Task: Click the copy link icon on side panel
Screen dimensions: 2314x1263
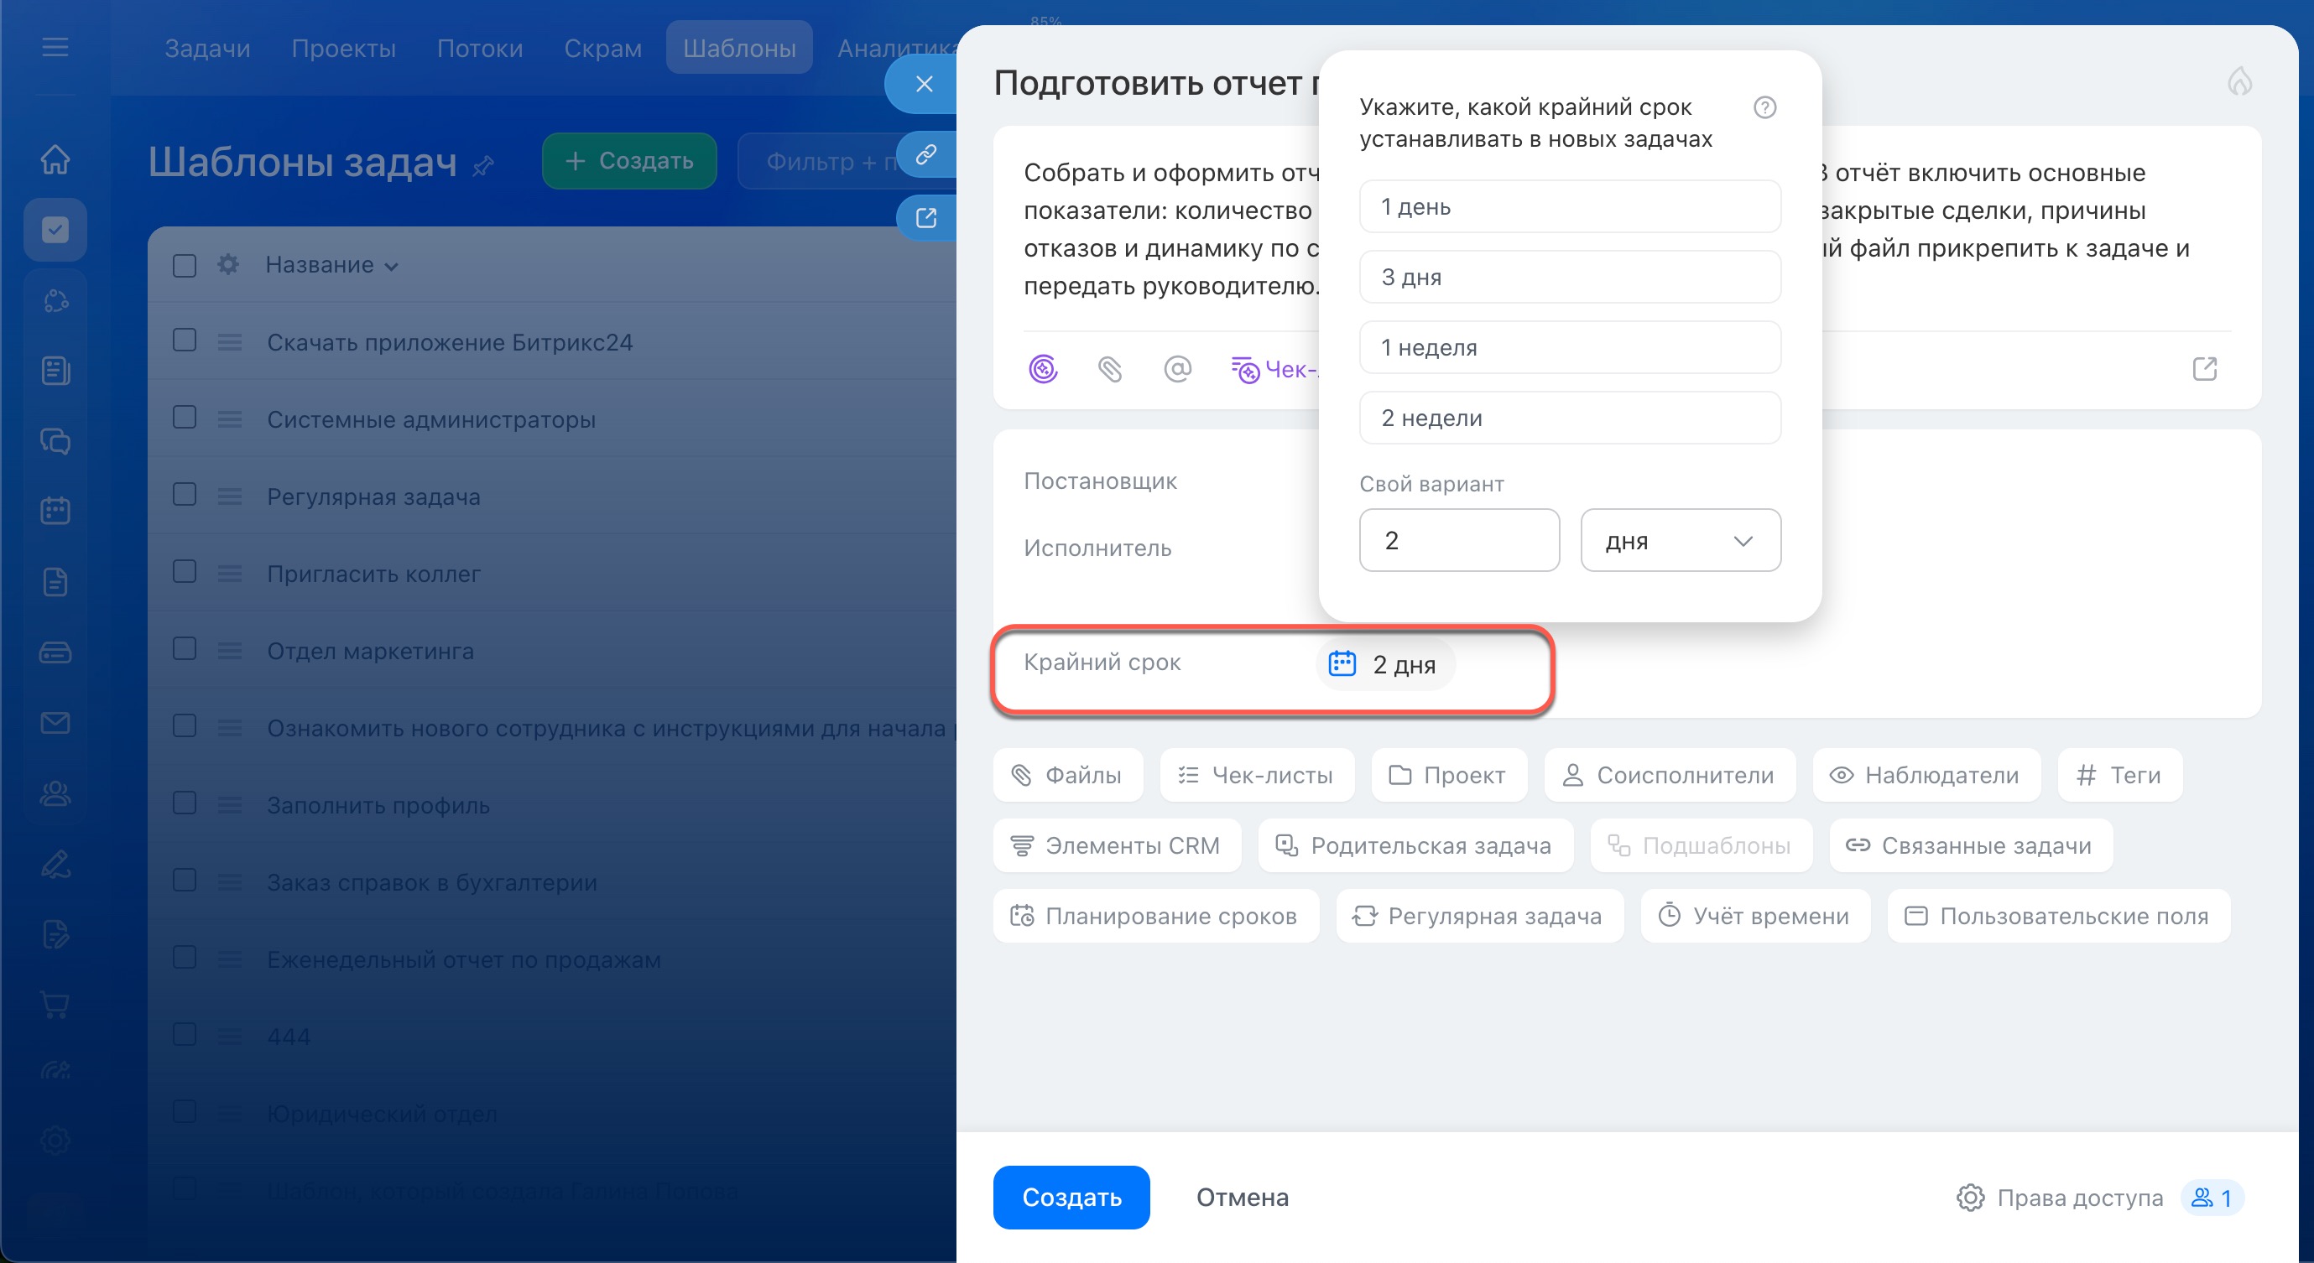Action: [x=926, y=154]
